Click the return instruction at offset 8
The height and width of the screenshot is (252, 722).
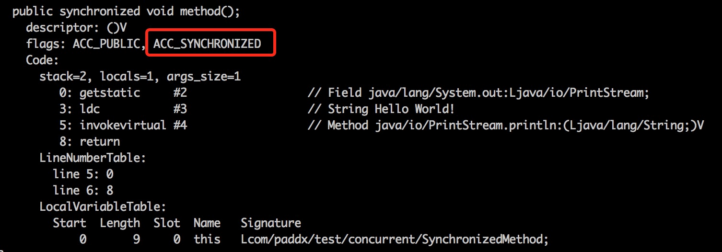(100, 142)
